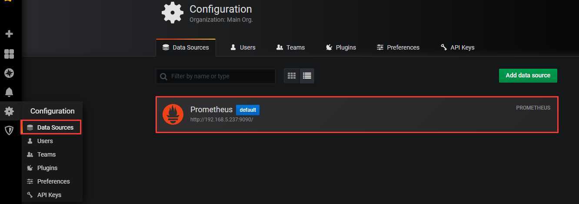Open the Dashboards grid icon in sidebar
579x204 pixels.
click(x=9, y=54)
